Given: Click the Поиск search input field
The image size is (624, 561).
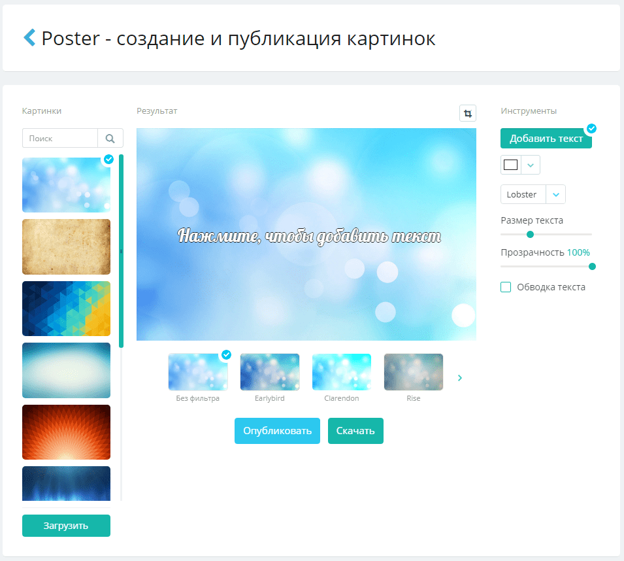Looking at the screenshot, I should point(60,139).
